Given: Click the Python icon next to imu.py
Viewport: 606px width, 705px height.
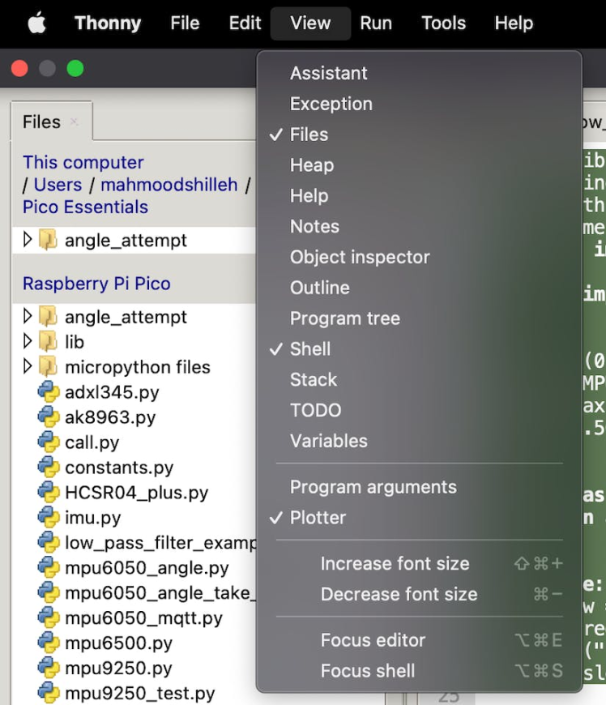Looking at the screenshot, I should coord(49,517).
